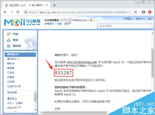Open the 记事本 notepad link

(x=19, y=103)
